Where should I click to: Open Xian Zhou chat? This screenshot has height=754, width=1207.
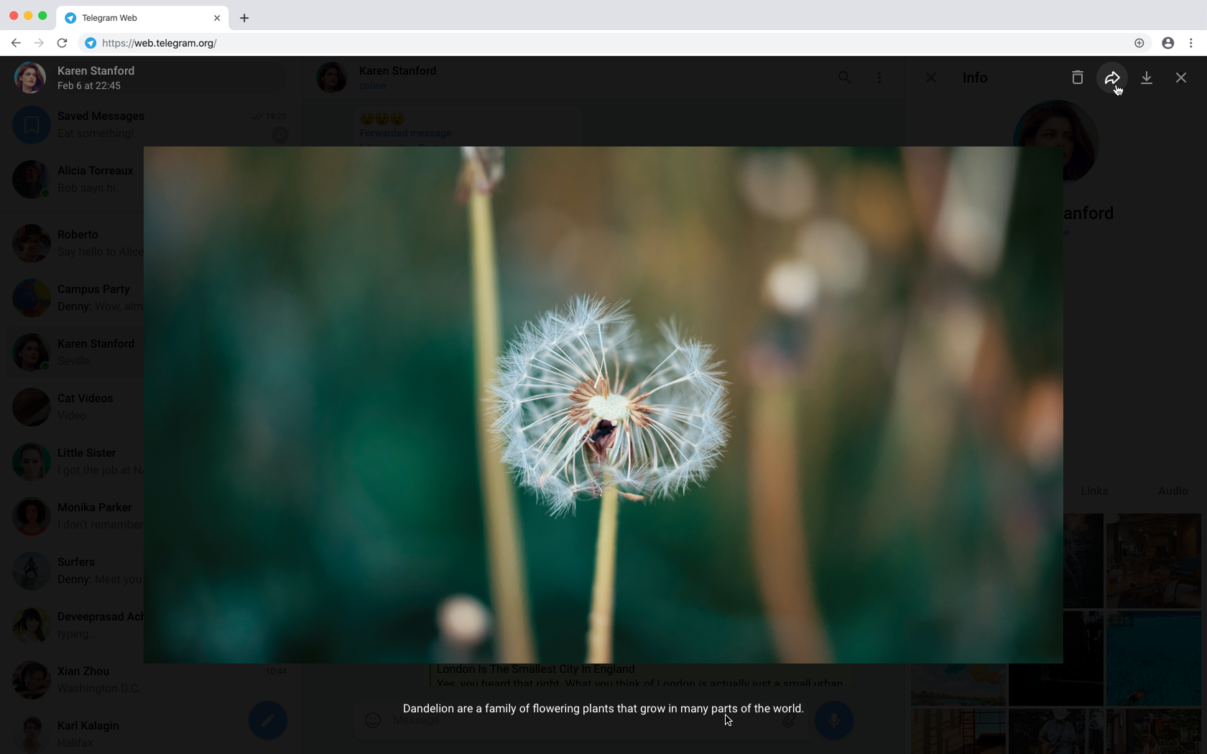point(150,680)
